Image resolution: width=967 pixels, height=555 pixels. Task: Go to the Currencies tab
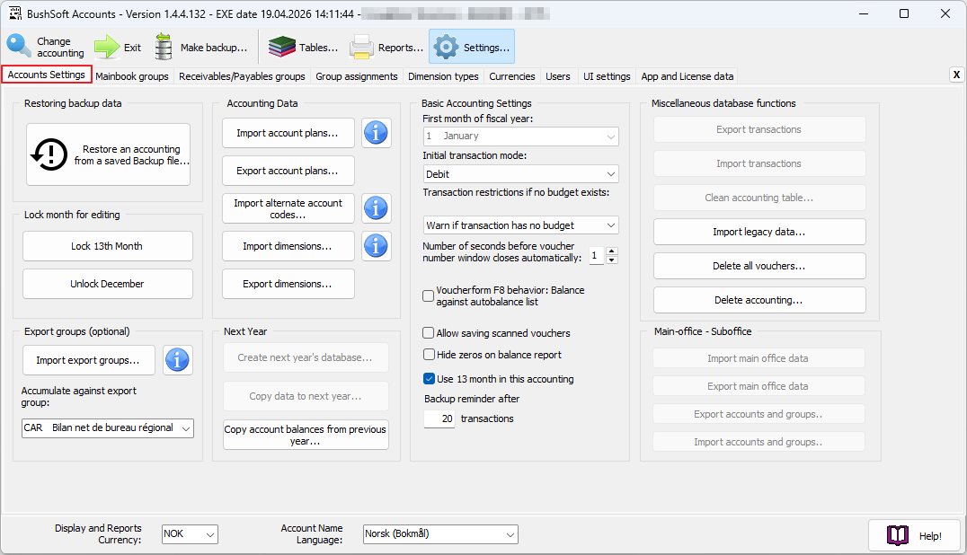click(x=512, y=76)
